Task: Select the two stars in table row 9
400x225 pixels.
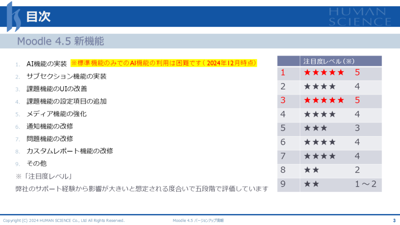Action: point(311,184)
